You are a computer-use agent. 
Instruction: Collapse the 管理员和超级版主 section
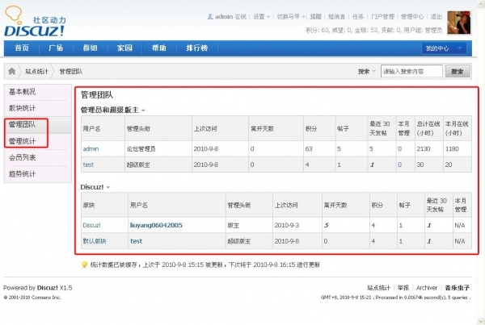pos(143,110)
